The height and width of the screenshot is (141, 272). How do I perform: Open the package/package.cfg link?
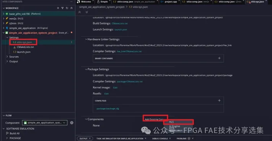(108, 109)
